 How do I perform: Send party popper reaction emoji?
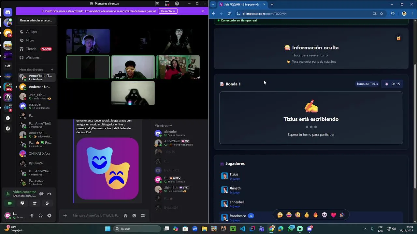[342, 215]
